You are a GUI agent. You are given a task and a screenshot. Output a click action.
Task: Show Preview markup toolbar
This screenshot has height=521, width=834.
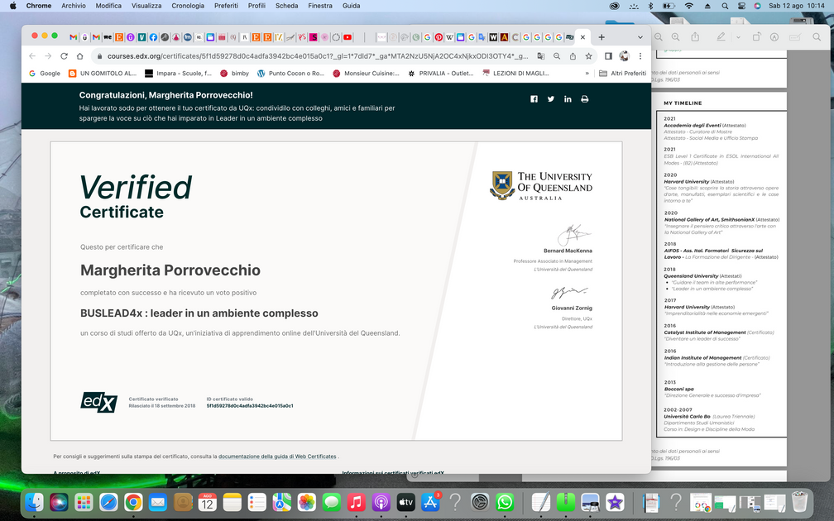tap(774, 37)
